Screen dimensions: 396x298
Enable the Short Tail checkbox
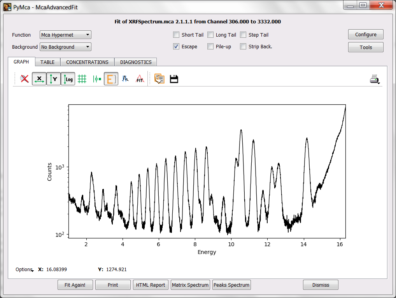tap(176, 35)
